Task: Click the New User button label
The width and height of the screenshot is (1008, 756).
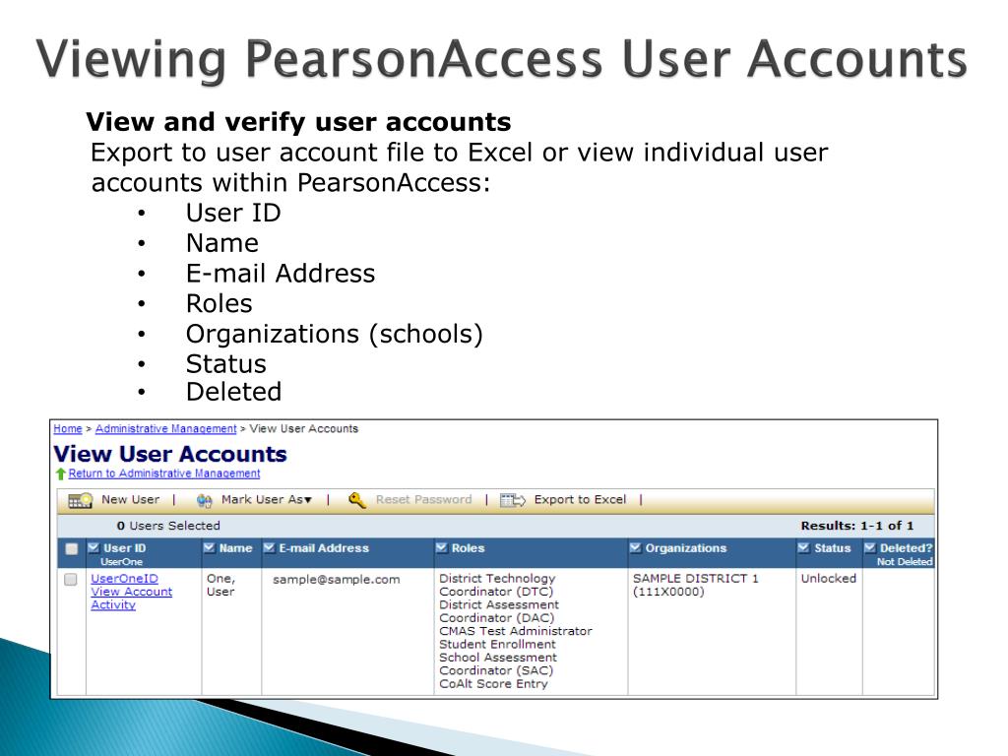Action: (x=131, y=499)
